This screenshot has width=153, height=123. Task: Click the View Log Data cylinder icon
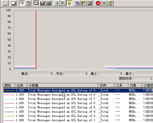pos(28,3)
